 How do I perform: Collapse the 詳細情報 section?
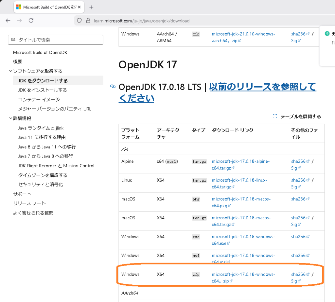tap(11, 118)
